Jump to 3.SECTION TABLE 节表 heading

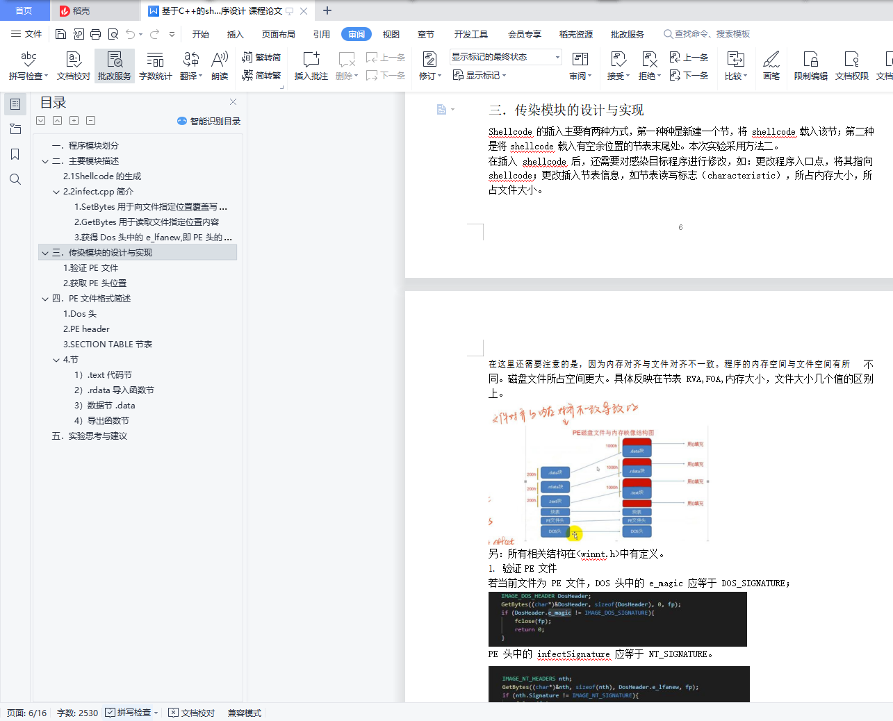[x=108, y=345]
